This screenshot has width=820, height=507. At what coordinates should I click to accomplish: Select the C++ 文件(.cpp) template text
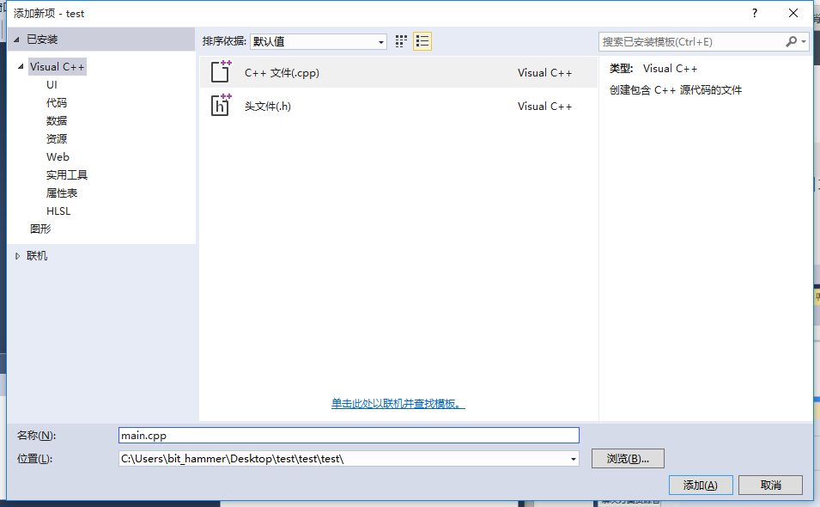click(x=282, y=73)
